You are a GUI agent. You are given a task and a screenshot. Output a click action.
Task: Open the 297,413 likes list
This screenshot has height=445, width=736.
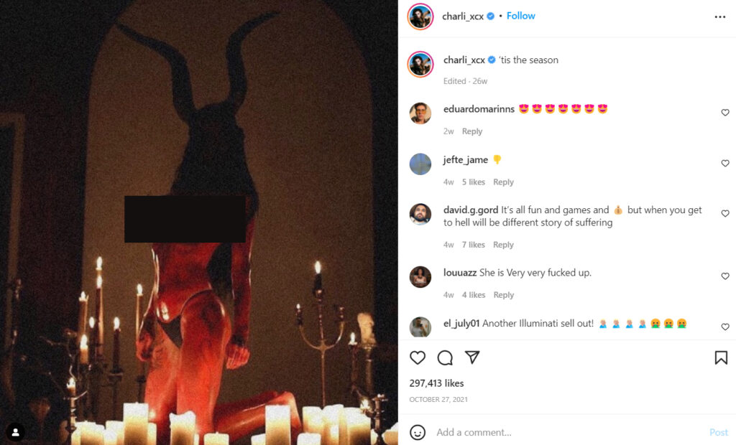pyautogui.click(x=436, y=383)
